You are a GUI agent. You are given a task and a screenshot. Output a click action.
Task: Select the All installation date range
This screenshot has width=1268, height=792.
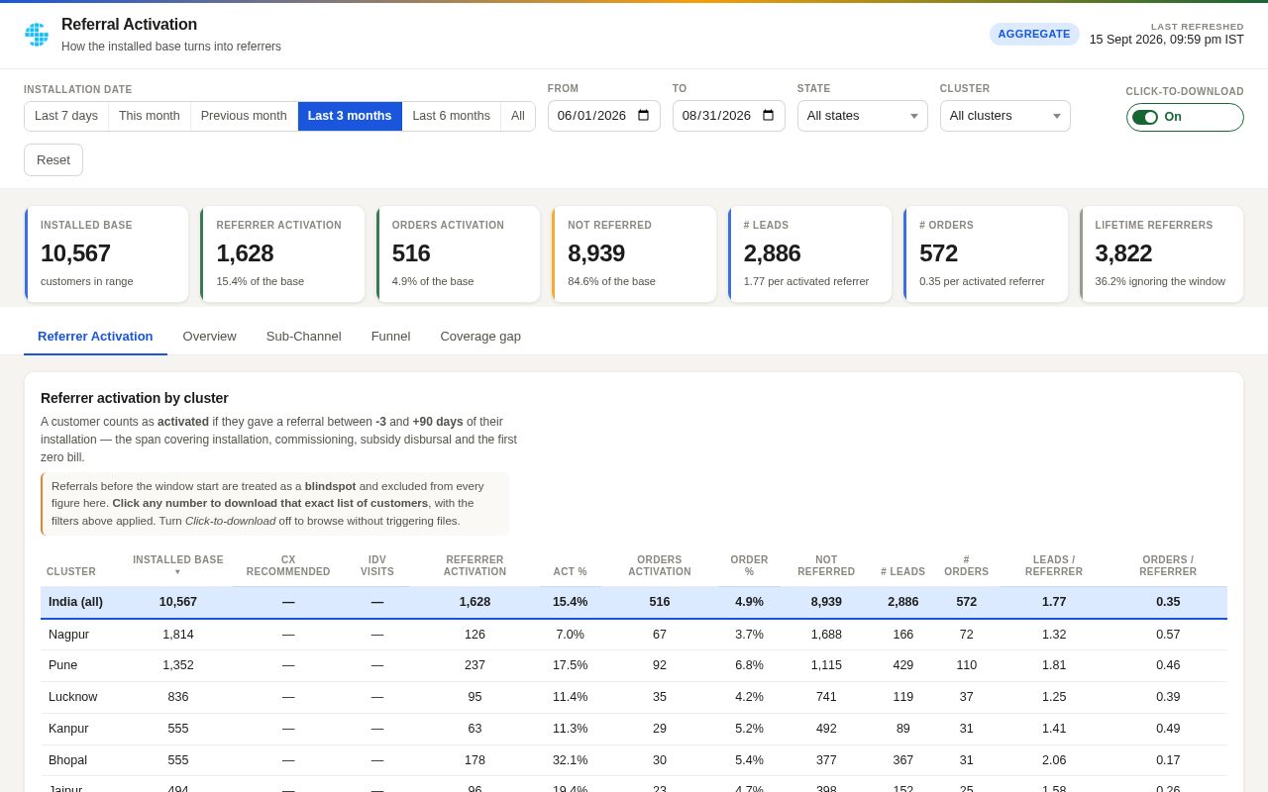[x=518, y=116]
